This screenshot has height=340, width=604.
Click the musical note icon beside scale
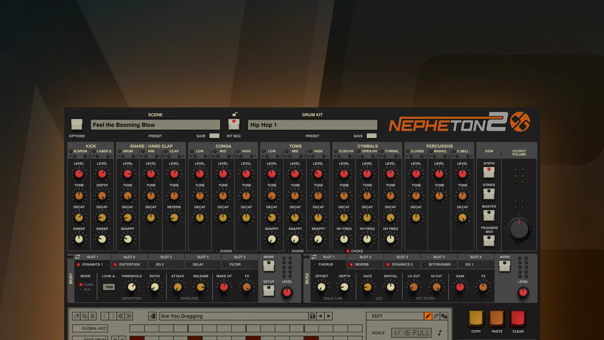(x=440, y=332)
